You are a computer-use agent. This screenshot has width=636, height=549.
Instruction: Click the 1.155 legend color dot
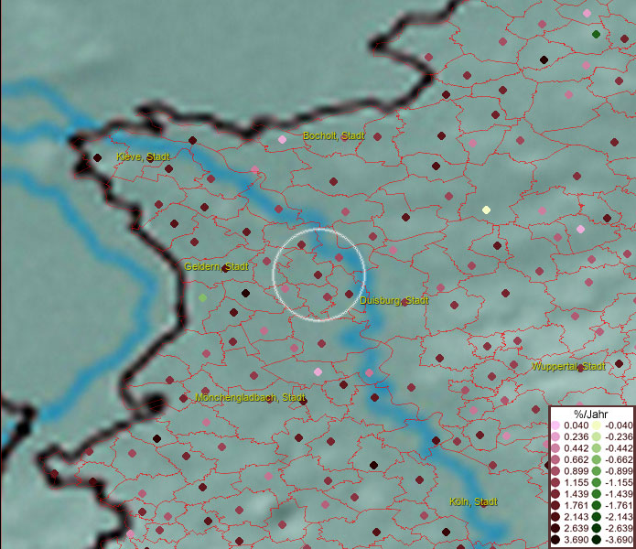click(555, 482)
